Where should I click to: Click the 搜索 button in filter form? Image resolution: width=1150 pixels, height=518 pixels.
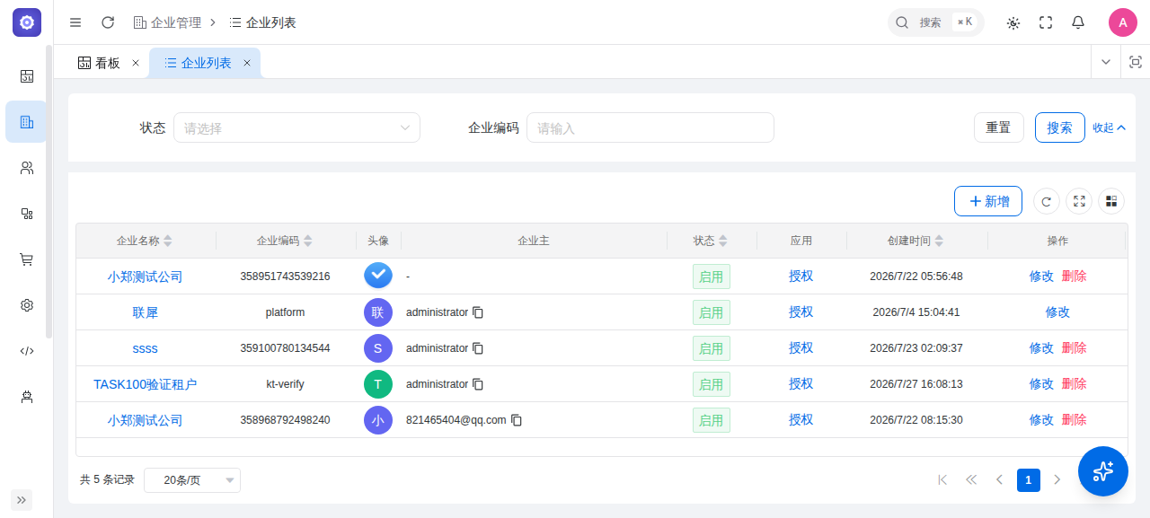point(1060,127)
